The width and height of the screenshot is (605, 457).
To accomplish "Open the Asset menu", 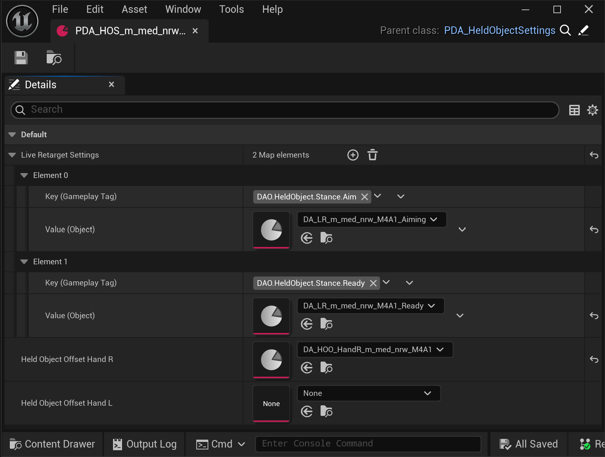I will [134, 9].
